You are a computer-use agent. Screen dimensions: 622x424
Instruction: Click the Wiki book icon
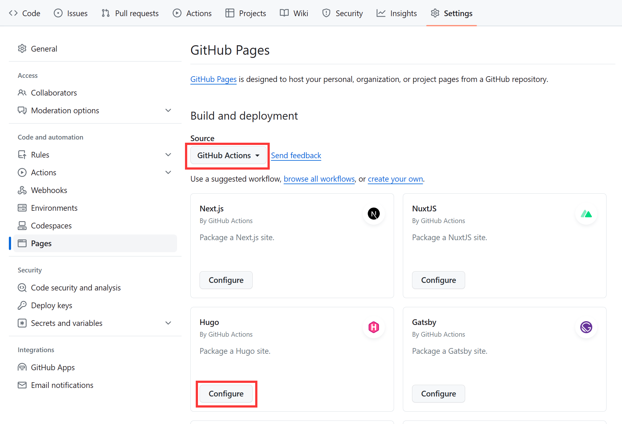click(x=284, y=13)
